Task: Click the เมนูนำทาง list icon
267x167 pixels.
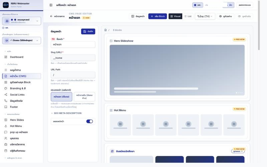Action: point(6,70)
